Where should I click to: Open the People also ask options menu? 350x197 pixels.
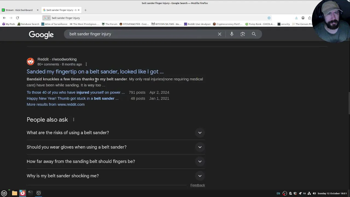[x=74, y=120]
